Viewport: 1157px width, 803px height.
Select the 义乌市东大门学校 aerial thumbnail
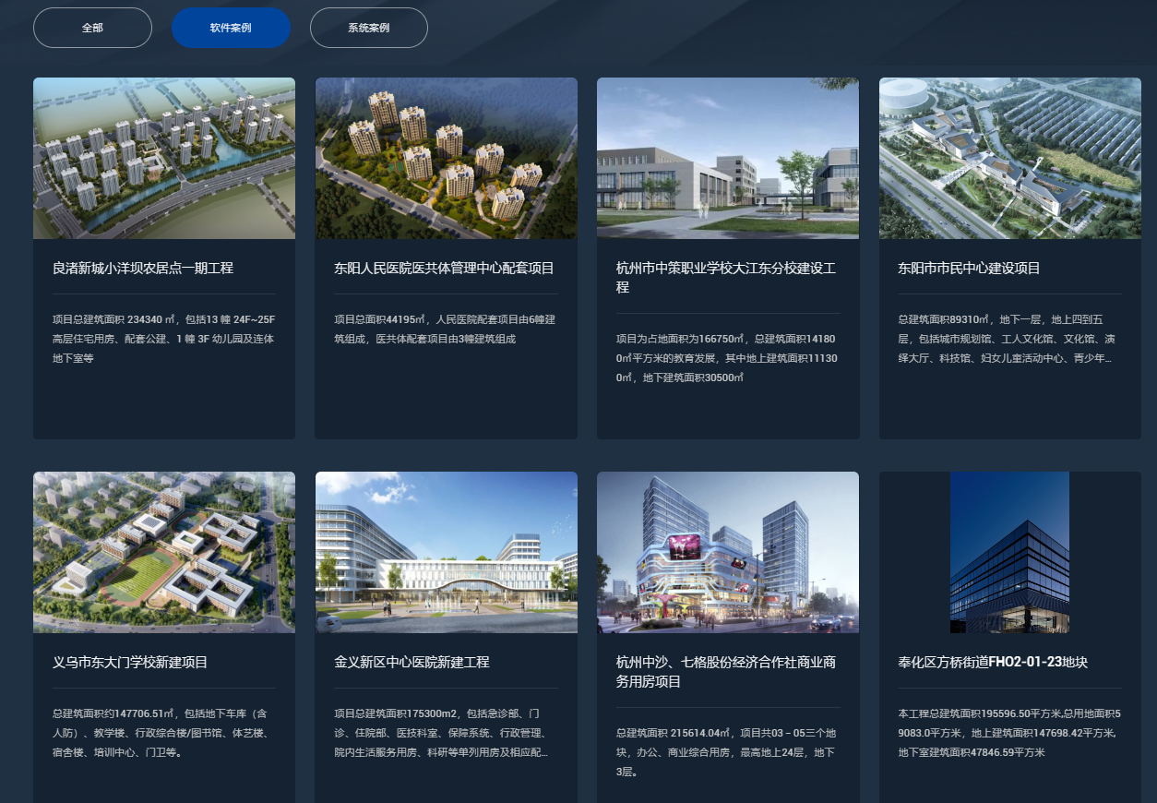(x=164, y=552)
